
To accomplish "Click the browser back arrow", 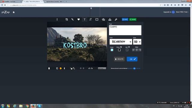I will [x=2, y=5].
